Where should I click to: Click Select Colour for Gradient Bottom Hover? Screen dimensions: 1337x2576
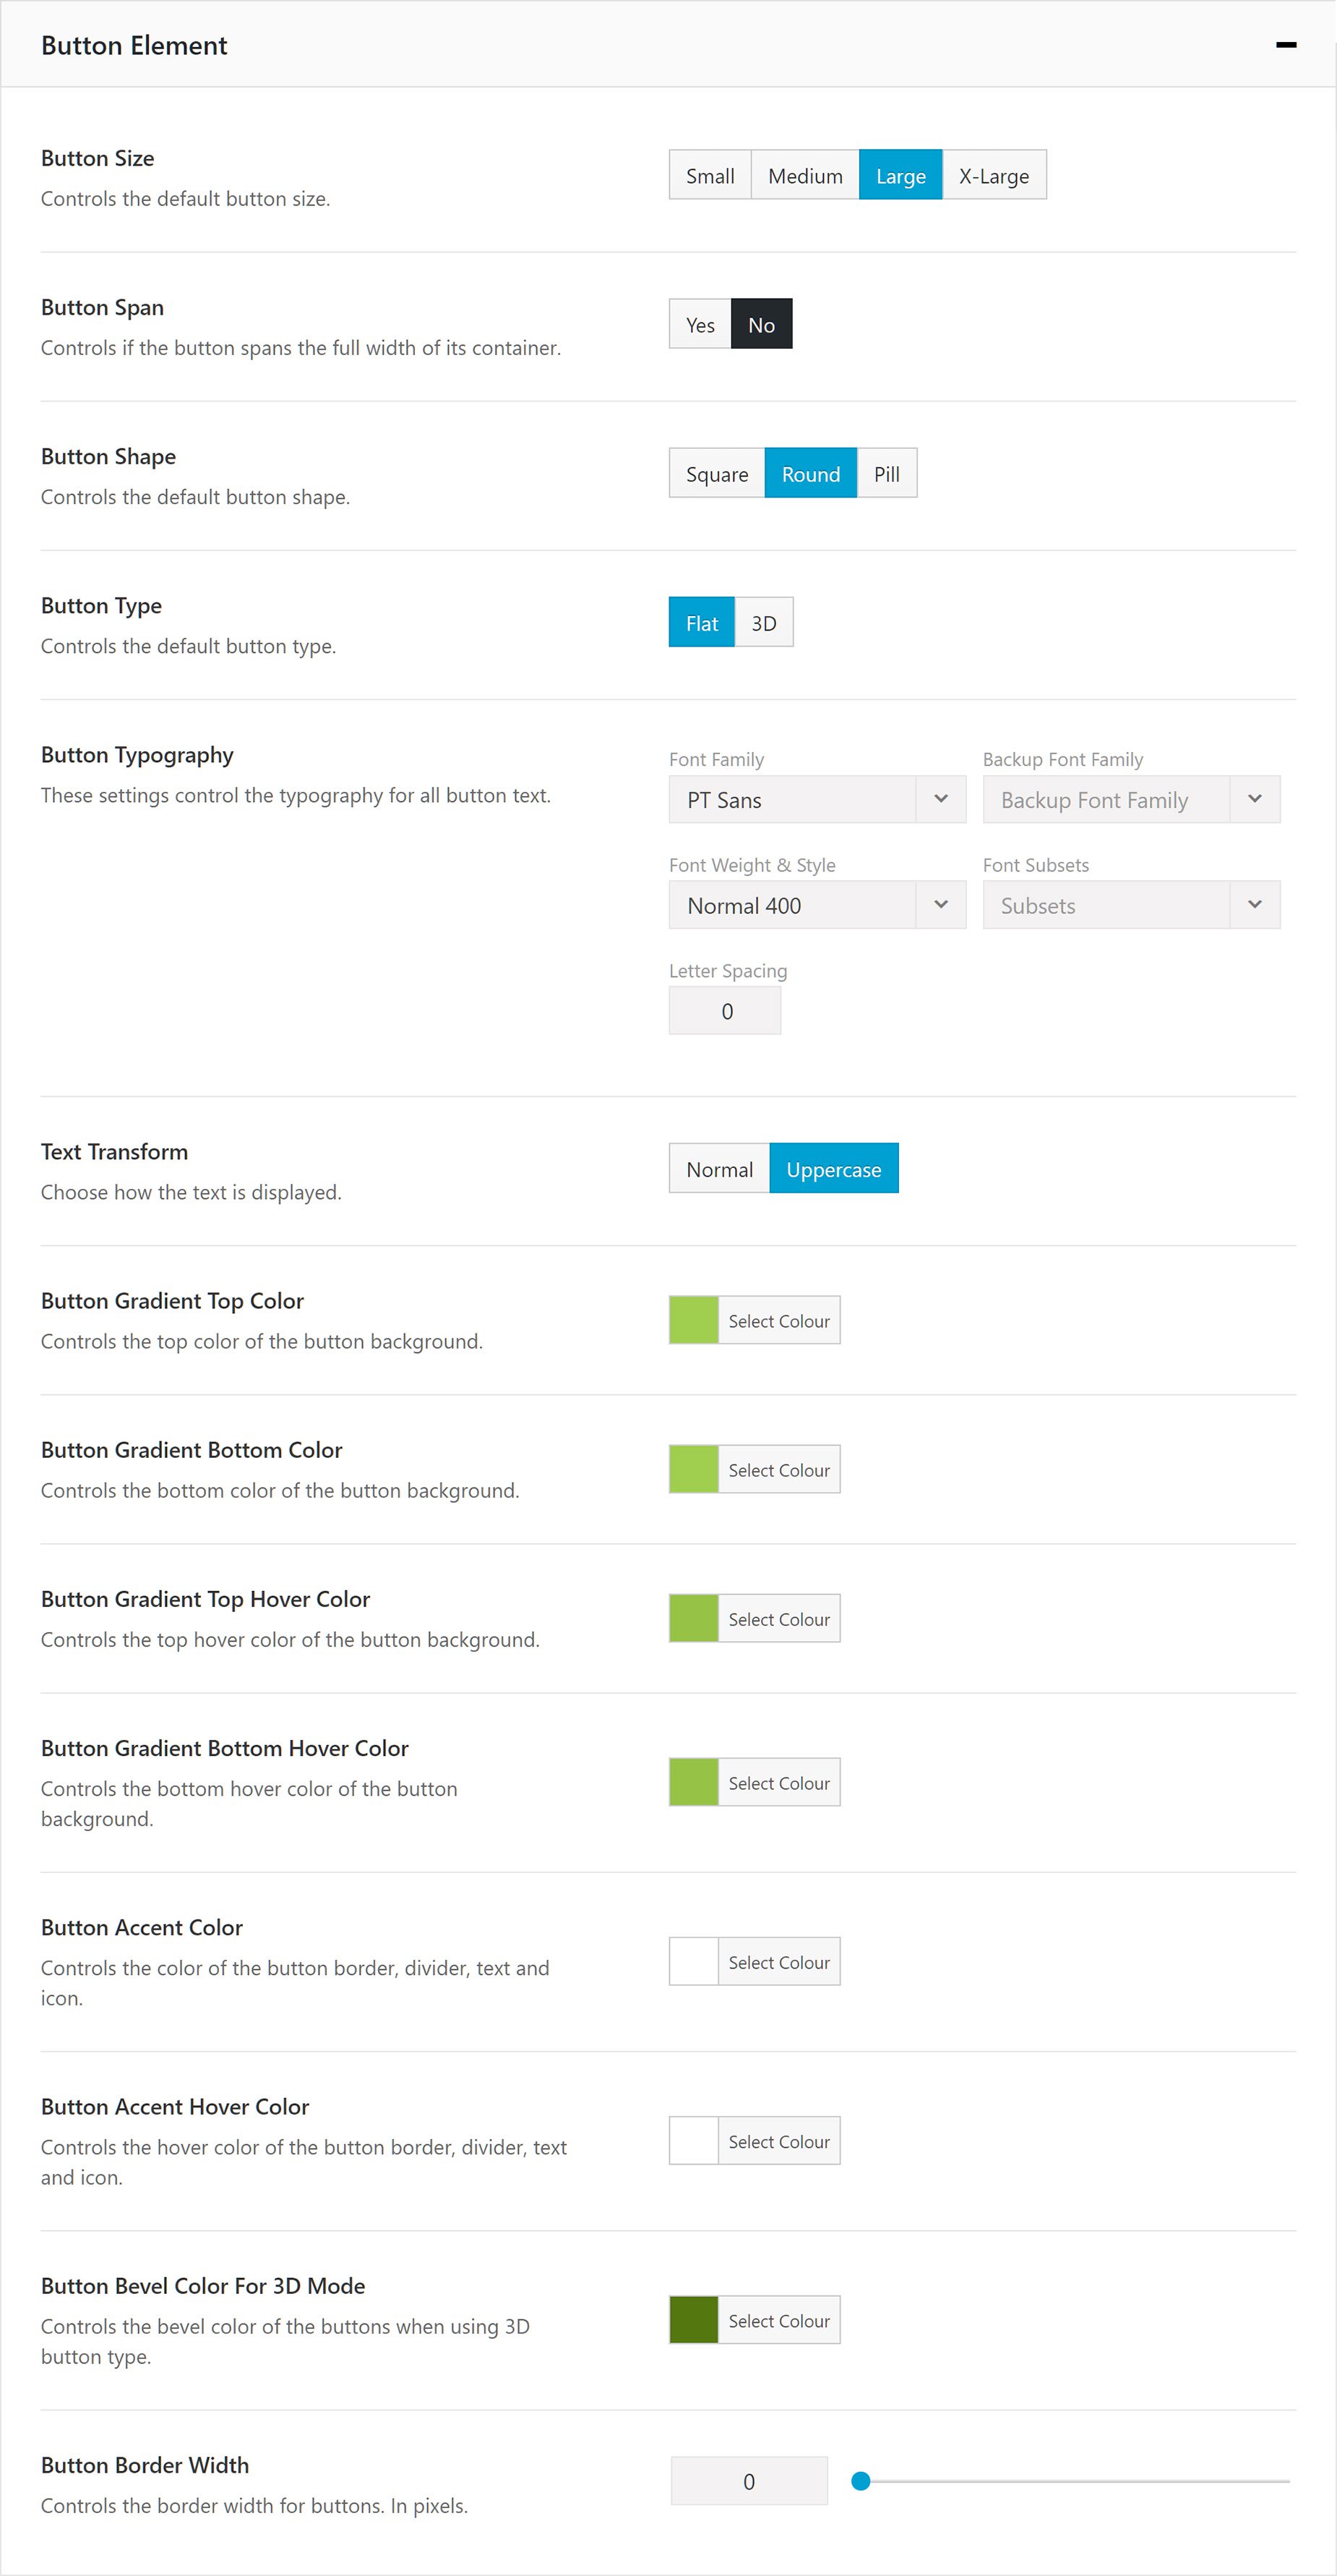778,1783
